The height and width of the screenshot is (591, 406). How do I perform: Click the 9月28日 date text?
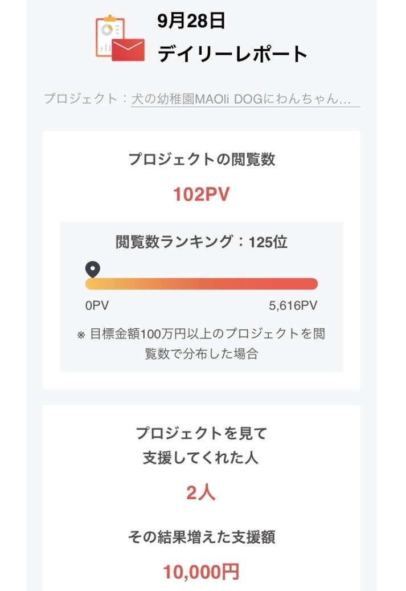click(x=191, y=21)
